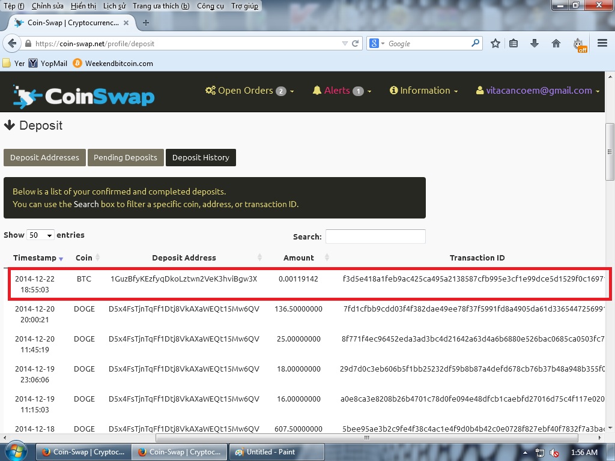The width and height of the screenshot is (615, 461).
Task: Open the Open Orders dropdown menu
Action: click(249, 91)
